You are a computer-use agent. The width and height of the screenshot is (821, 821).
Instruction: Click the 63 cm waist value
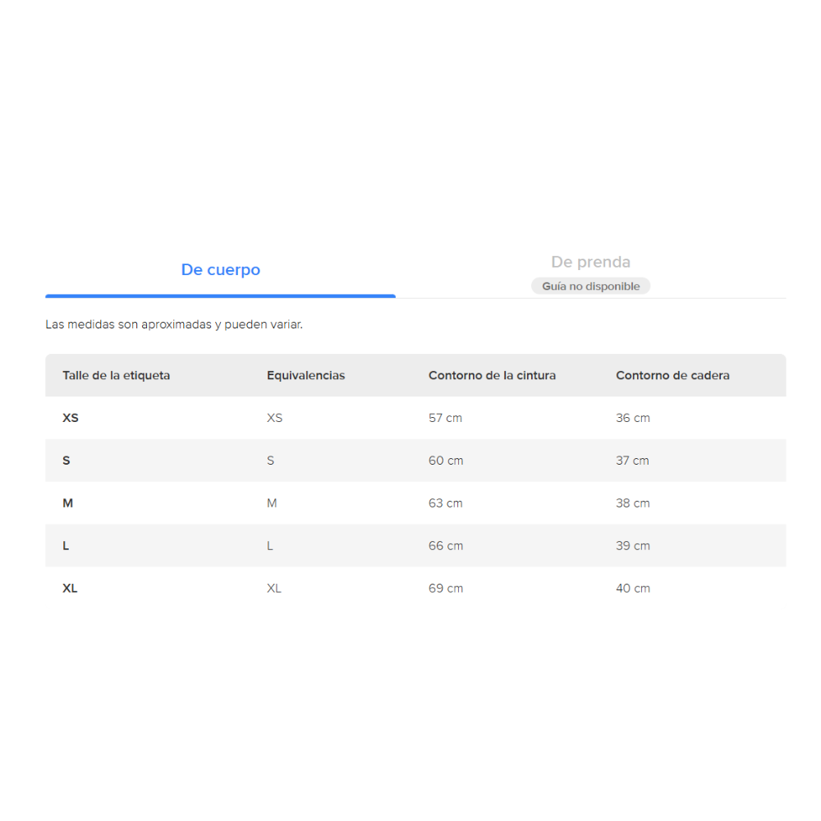[446, 503]
